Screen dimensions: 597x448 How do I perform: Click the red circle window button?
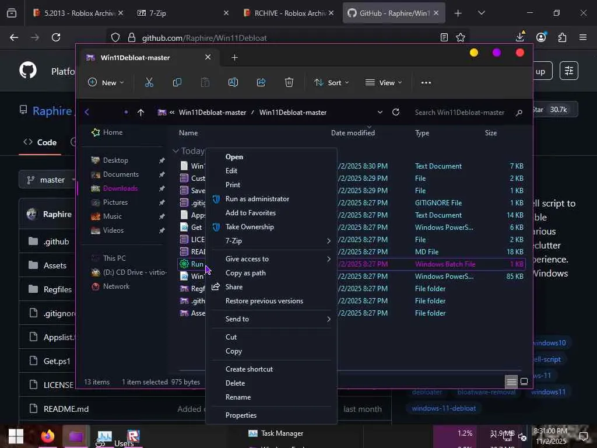[519, 52]
